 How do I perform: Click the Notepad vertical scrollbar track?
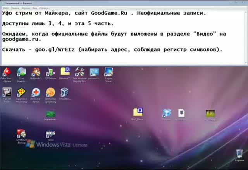coord(246,37)
